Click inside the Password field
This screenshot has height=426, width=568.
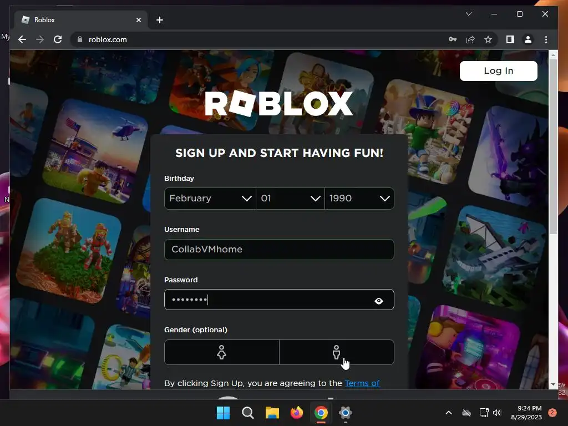click(x=279, y=300)
